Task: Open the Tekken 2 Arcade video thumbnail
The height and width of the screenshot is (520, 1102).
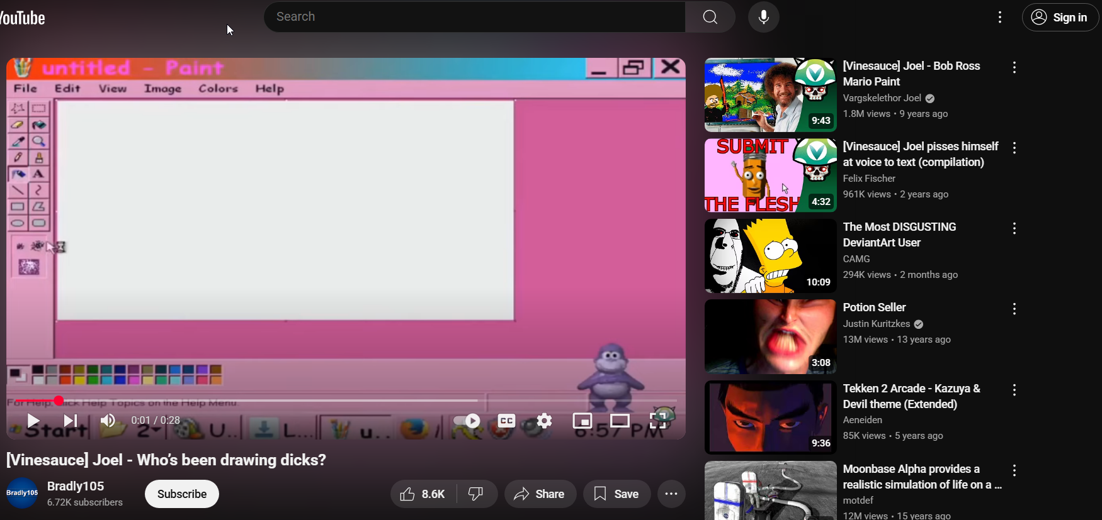Action: pyautogui.click(x=771, y=418)
